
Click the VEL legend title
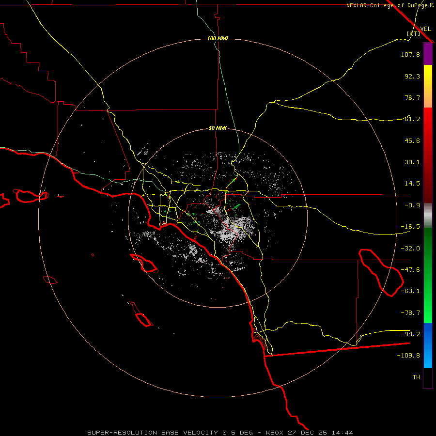pyautogui.click(x=425, y=29)
